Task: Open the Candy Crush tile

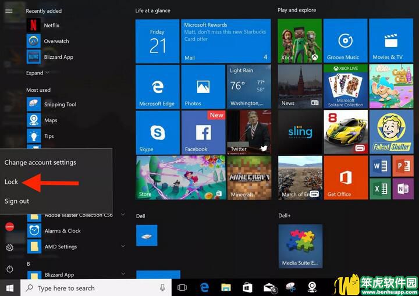Action: coord(391,86)
